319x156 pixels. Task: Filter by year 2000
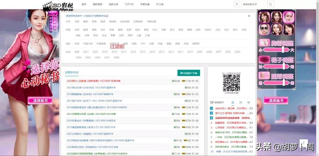pos(116,58)
